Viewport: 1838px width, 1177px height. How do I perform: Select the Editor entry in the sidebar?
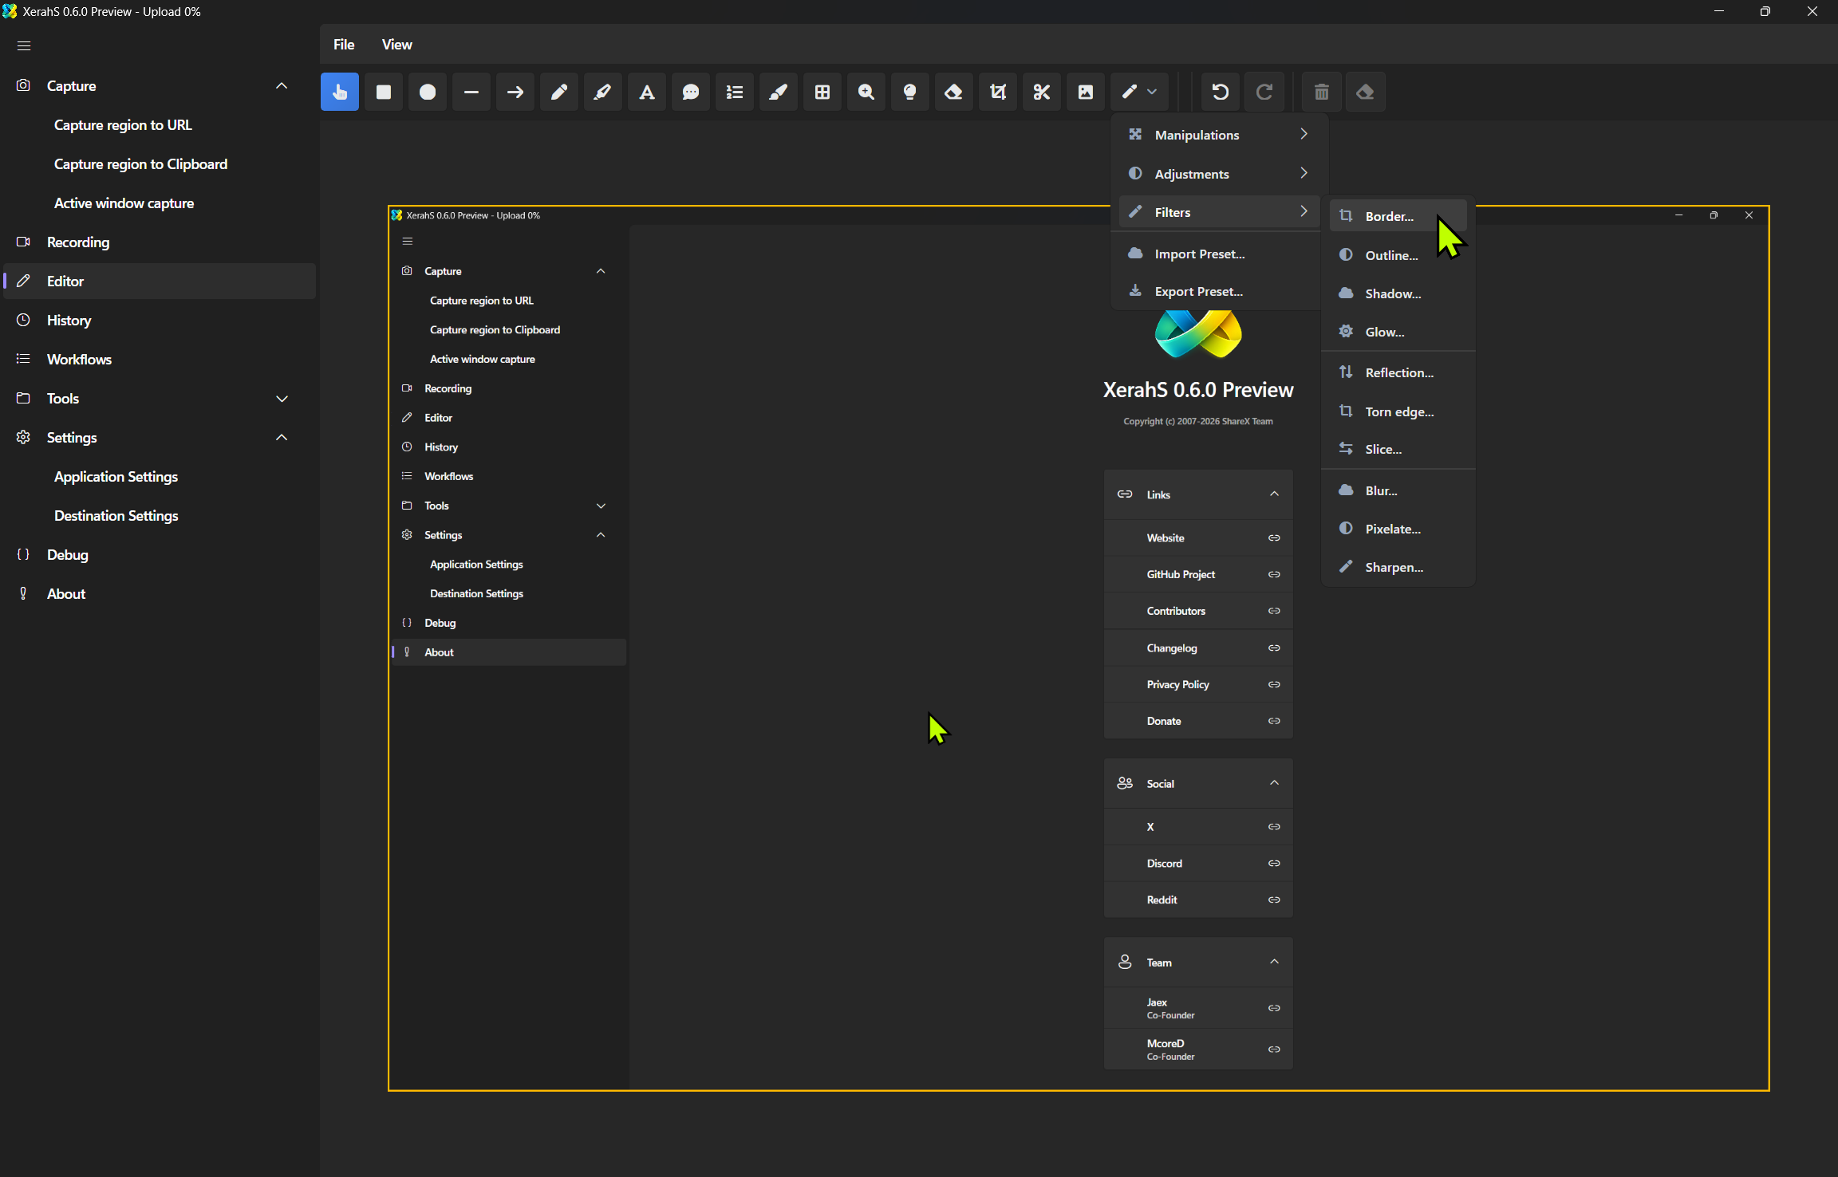pos(64,281)
